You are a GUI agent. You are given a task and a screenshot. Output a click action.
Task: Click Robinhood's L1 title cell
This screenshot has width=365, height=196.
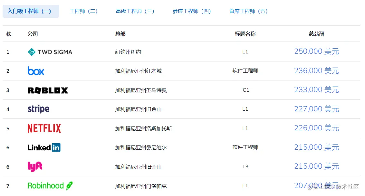(x=245, y=185)
